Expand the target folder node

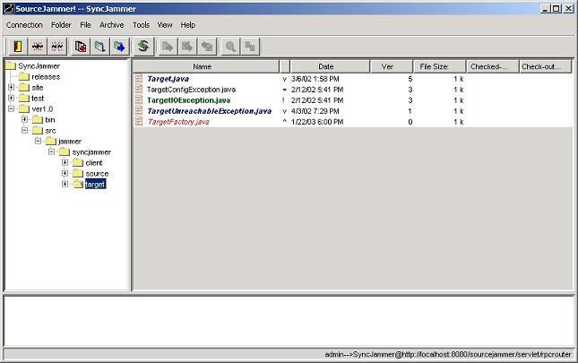tap(65, 184)
